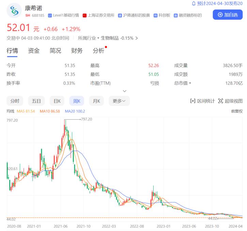The width and height of the screenshot is (247, 231).
Task: Click the 融资融券标的 tag icon
Action: 176,15
